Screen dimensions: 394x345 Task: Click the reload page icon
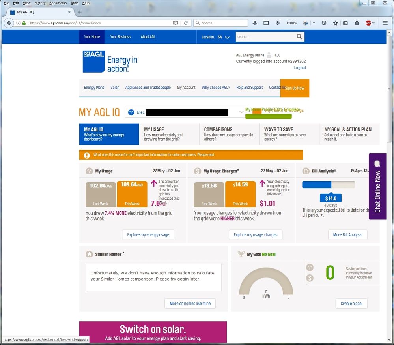186,23
